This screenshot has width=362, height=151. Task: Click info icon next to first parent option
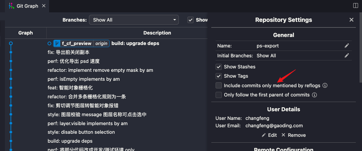[314, 95]
